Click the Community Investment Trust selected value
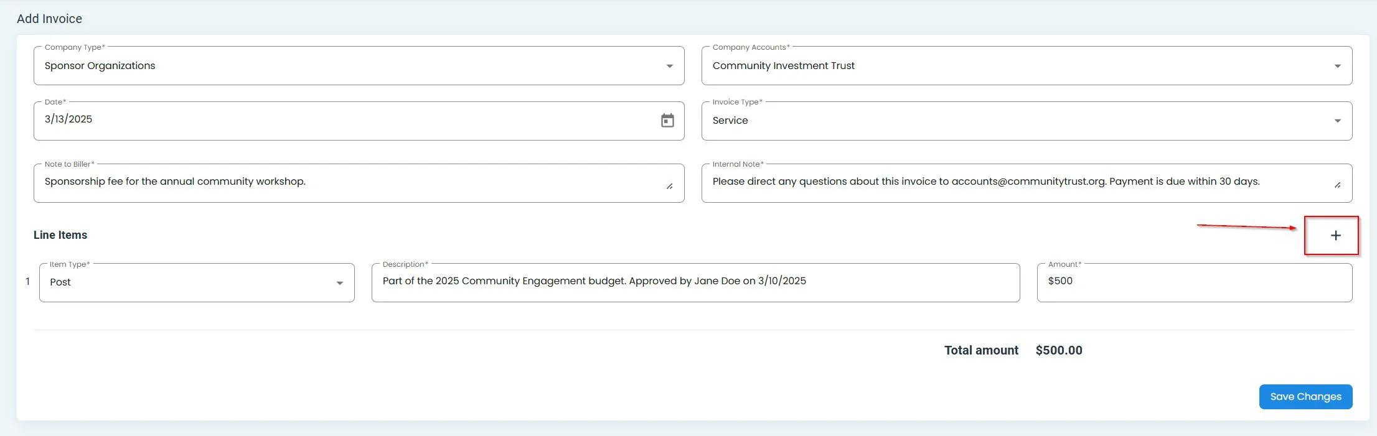Image resolution: width=1377 pixels, height=436 pixels. 783,66
